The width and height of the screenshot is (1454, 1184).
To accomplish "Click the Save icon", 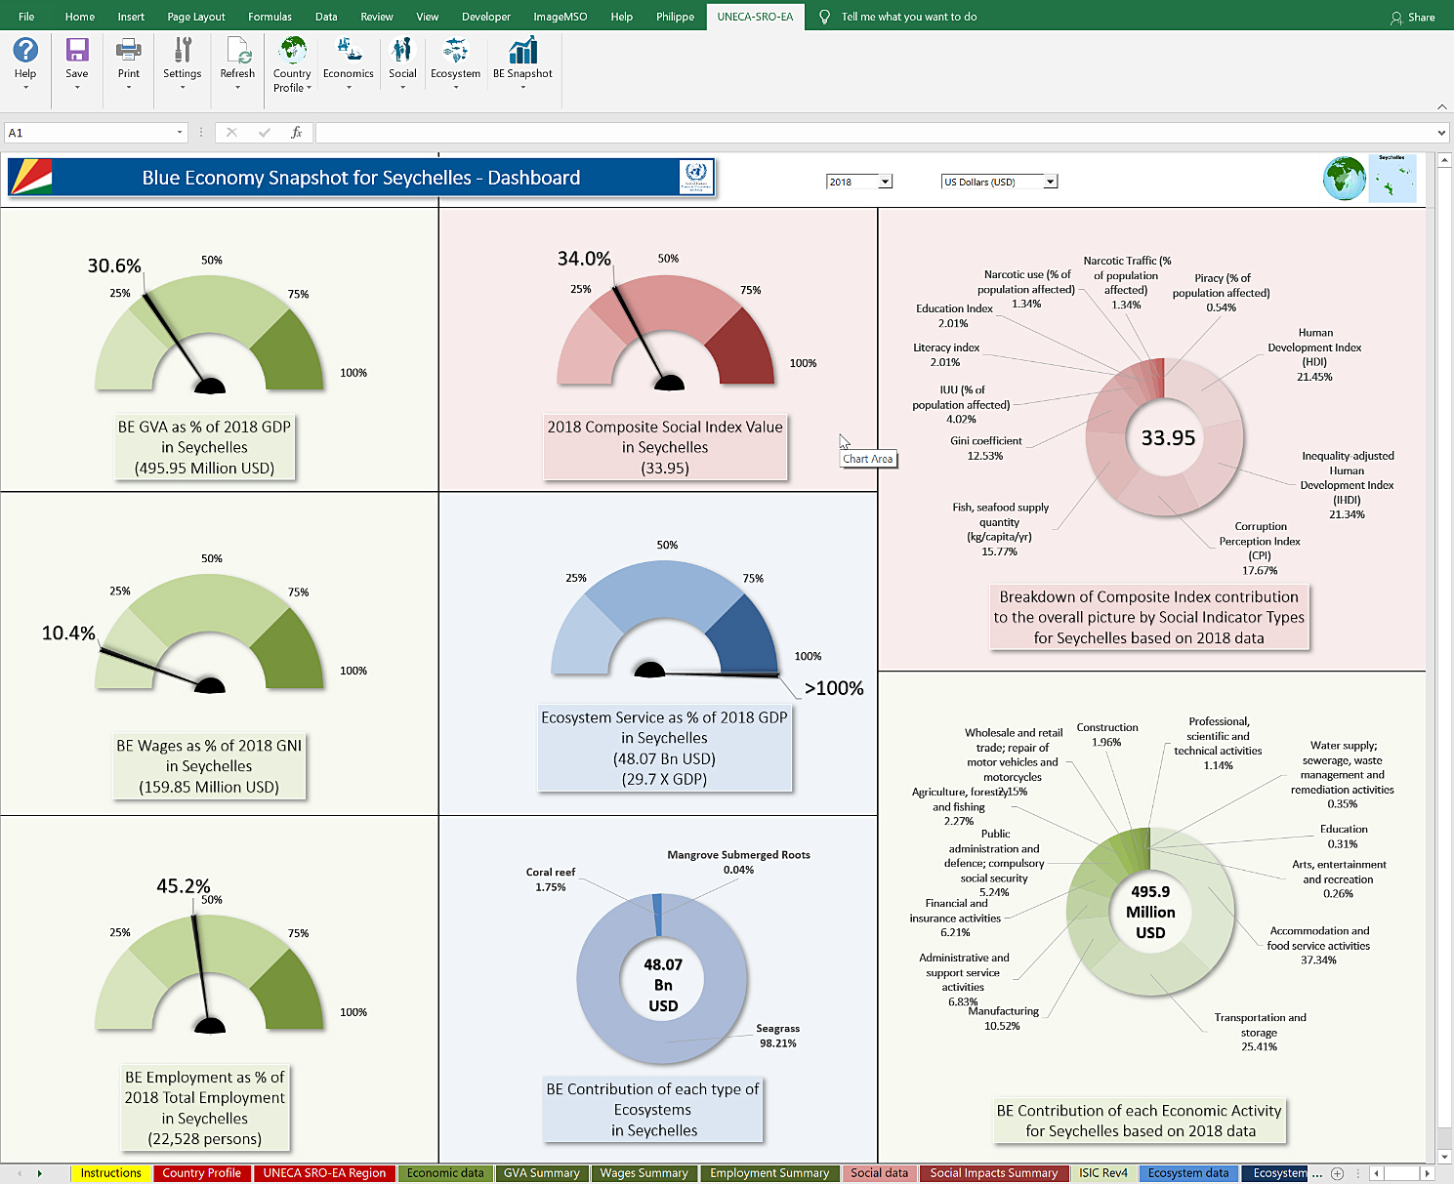I will point(77,51).
